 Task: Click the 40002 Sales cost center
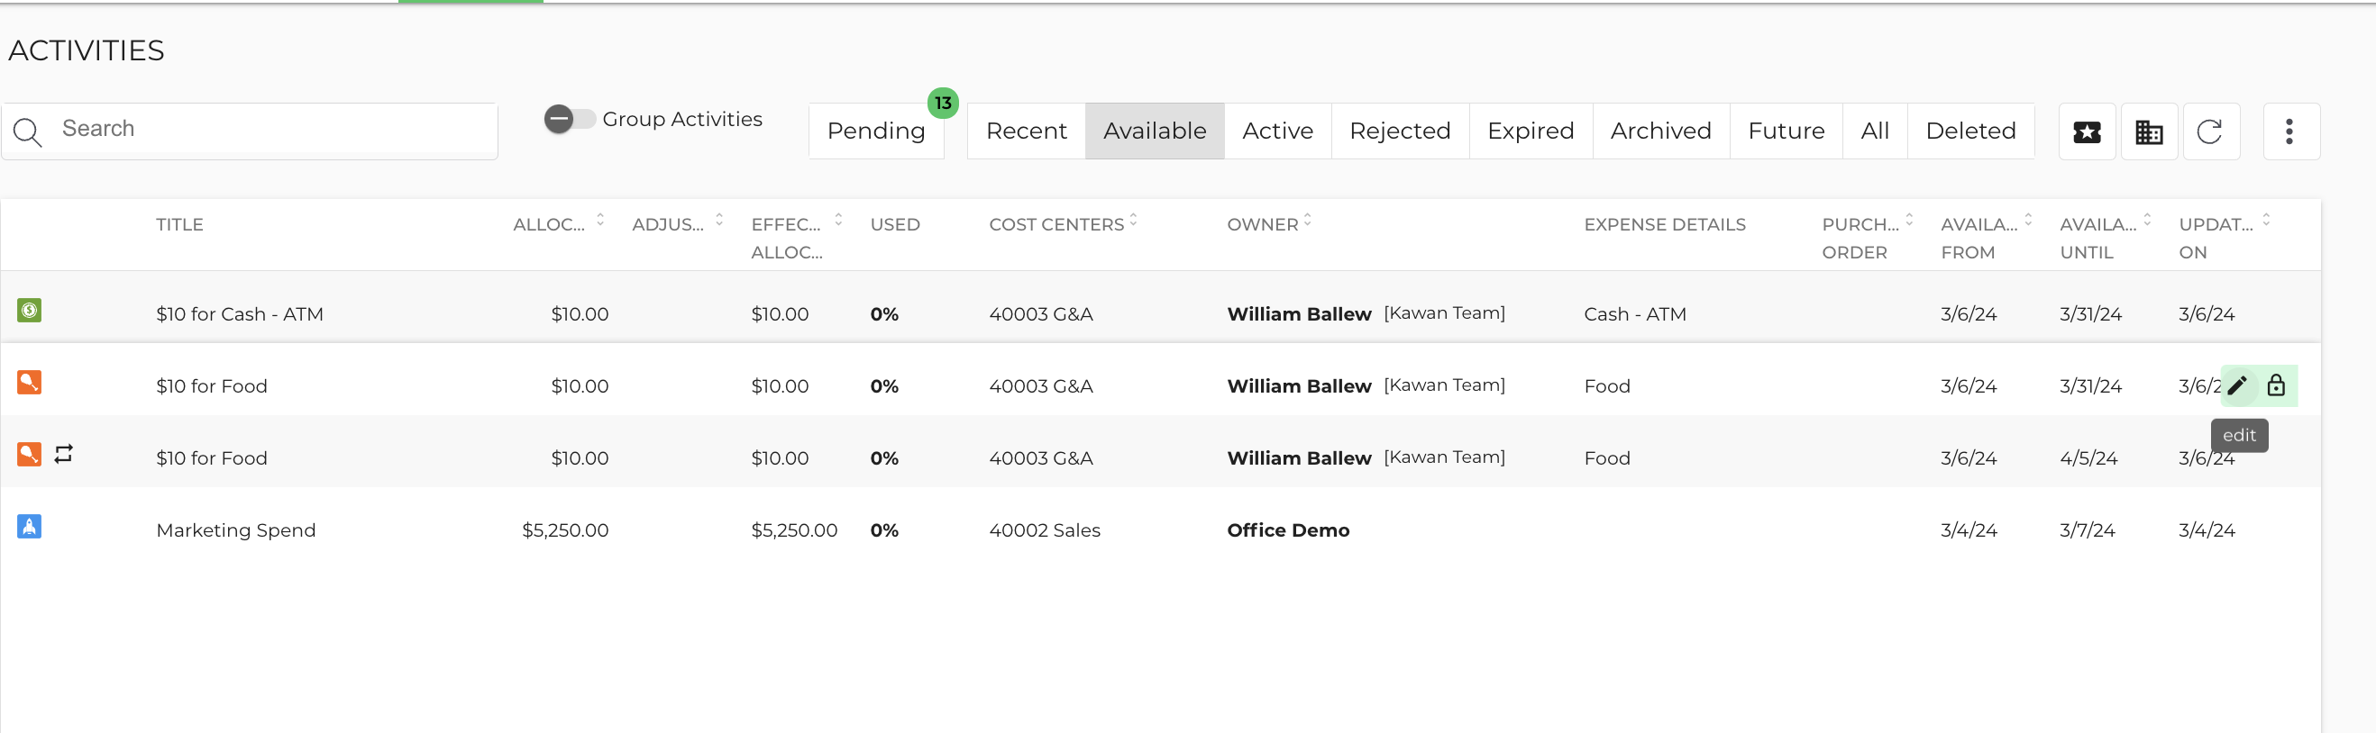(1045, 530)
